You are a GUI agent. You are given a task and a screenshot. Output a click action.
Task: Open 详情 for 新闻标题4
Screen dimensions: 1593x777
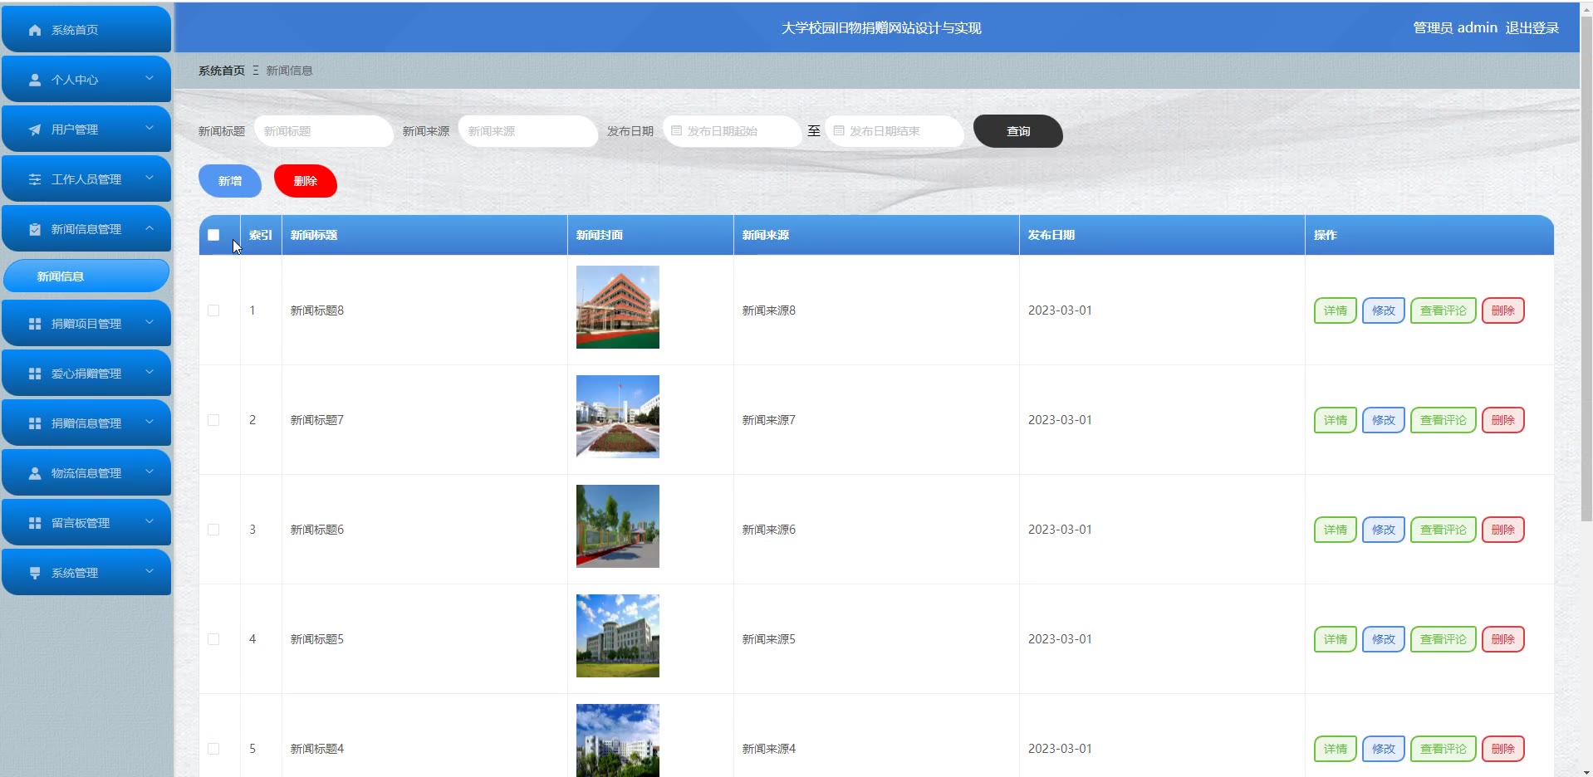(x=1336, y=749)
